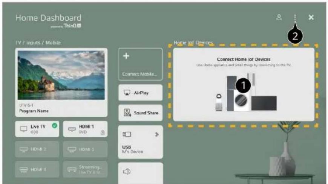328x184 pixels.
Task: Select the HDMI 3 input tile
Action: tap(85, 149)
